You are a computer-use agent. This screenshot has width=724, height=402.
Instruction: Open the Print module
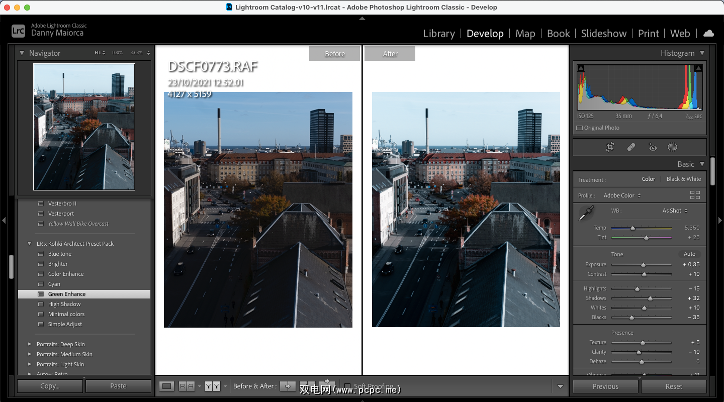point(648,33)
